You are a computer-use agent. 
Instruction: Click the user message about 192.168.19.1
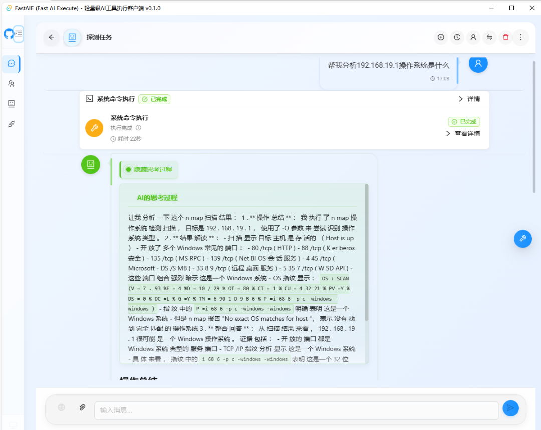(x=389, y=65)
